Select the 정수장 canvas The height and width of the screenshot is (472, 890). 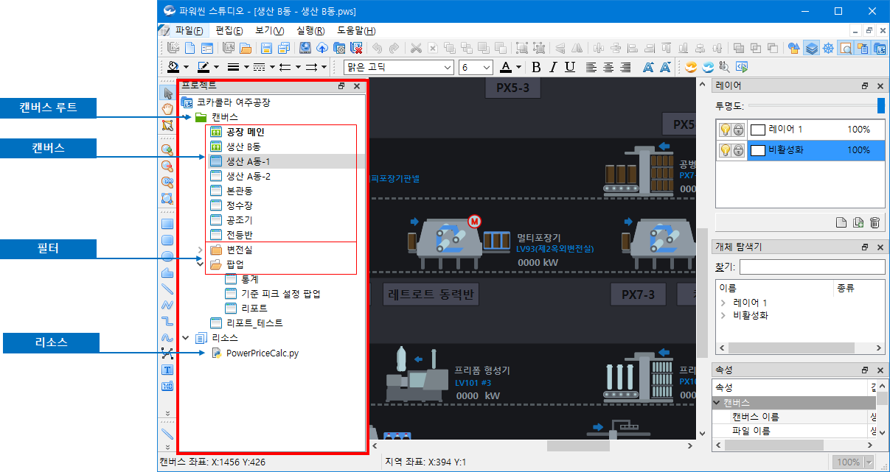(240, 205)
